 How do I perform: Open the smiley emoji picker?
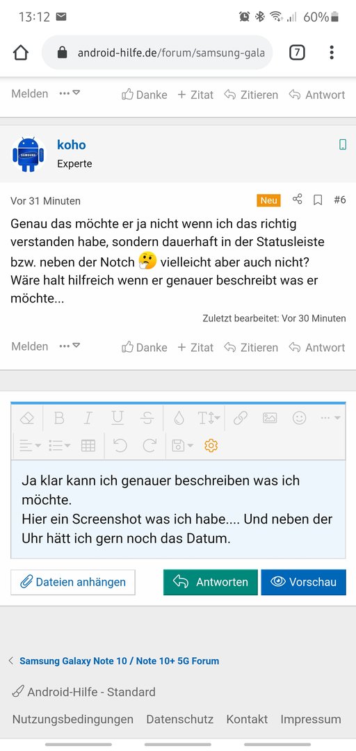tap(300, 418)
